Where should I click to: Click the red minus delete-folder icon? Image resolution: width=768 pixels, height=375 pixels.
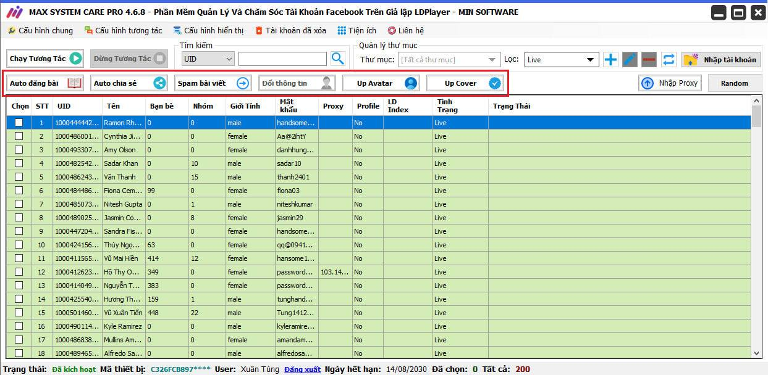pos(649,60)
